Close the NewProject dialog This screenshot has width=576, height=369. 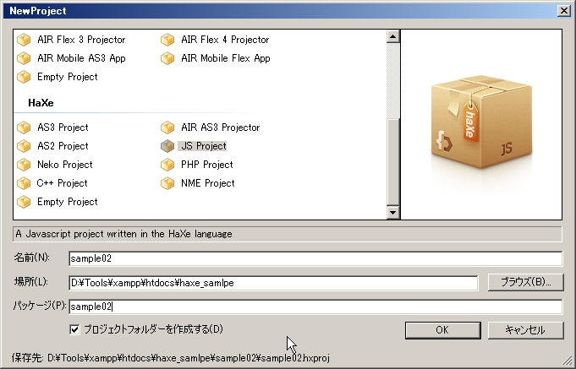pos(564,11)
